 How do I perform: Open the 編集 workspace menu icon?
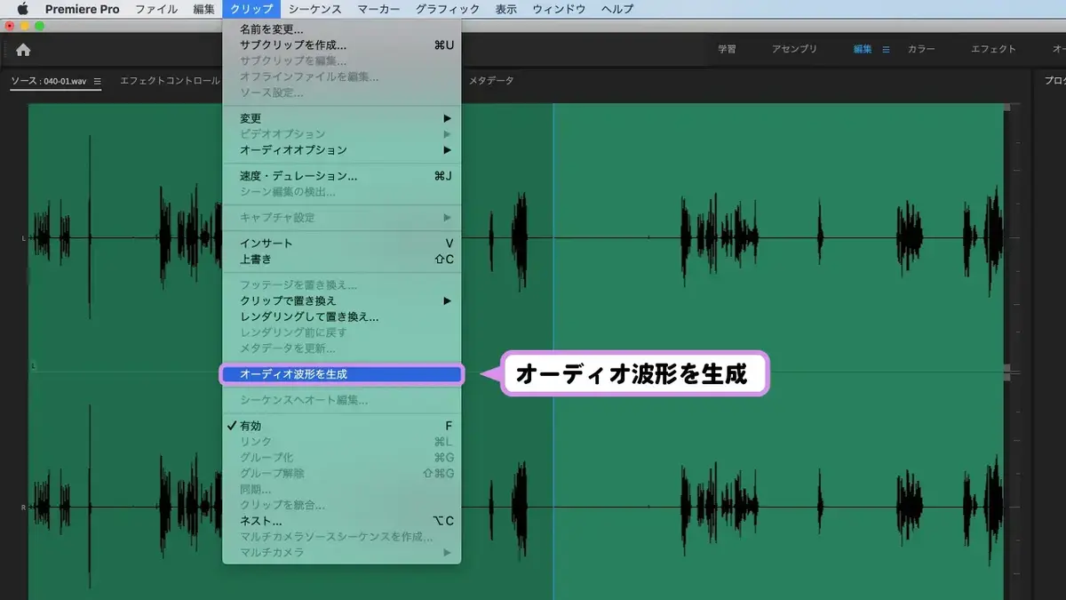[886, 50]
